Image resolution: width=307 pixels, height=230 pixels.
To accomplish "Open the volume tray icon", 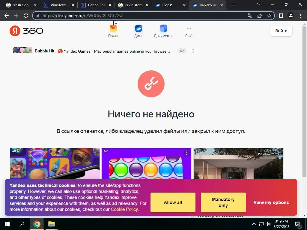I will coord(268,224).
